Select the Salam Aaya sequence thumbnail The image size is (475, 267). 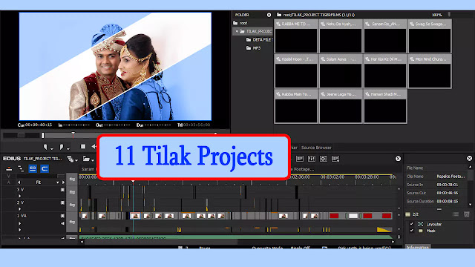pos(341,71)
